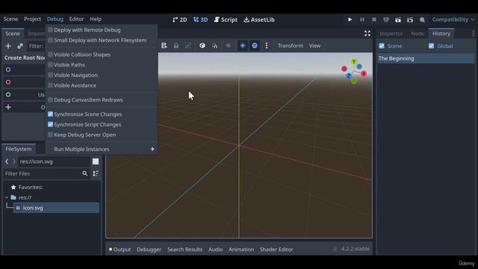This screenshot has height=269, width=478.
Task: Go to previous folder arrow
Action: [7, 161]
